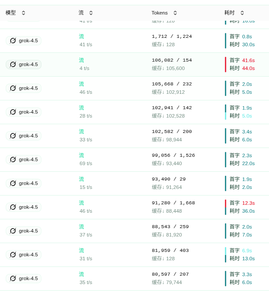Select token count 1,712 / 1,224
269x292 pixels.
172,36
